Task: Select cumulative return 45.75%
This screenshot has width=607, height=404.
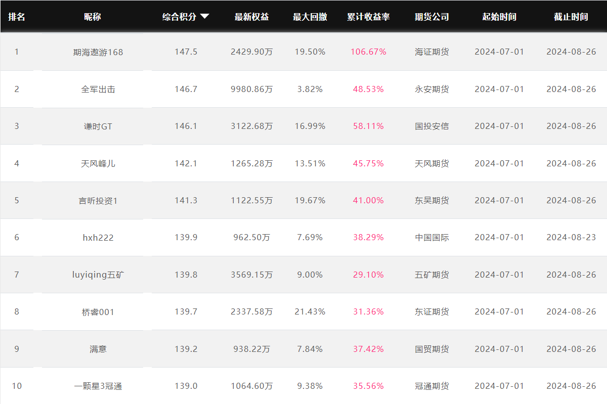Action: (x=368, y=163)
